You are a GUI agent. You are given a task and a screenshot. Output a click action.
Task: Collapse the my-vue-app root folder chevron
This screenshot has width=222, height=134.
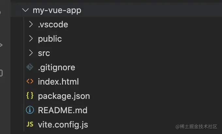tap(25, 10)
